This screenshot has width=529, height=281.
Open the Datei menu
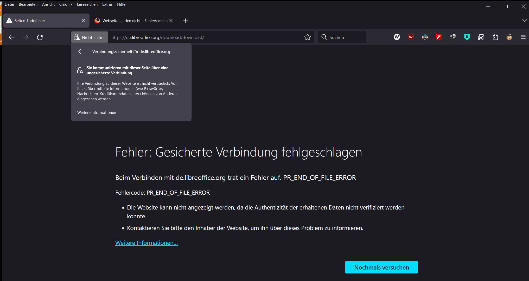(9, 4)
